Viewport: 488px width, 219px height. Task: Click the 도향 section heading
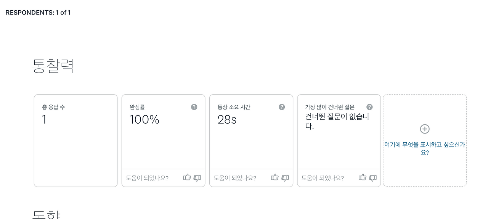coord(47,214)
